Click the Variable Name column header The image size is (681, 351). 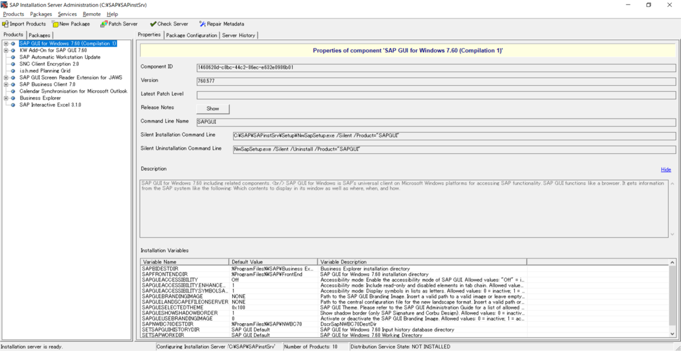[x=184, y=261]
